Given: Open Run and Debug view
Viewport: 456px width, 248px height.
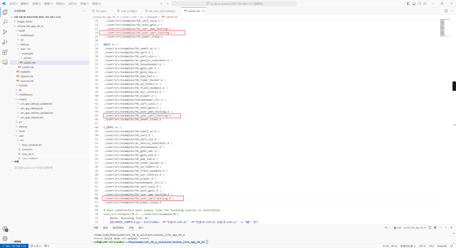Looking at the screenshot, I should [5, 42].
